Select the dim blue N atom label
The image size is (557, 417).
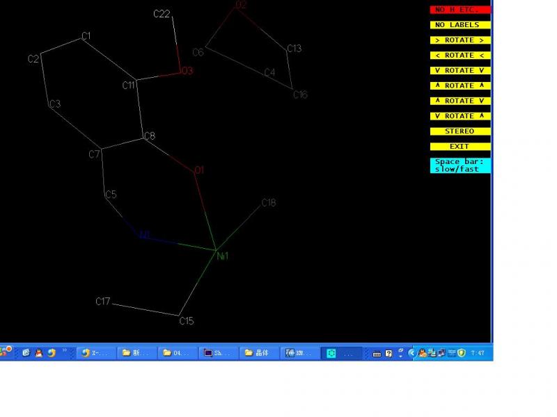pos(145,235)
